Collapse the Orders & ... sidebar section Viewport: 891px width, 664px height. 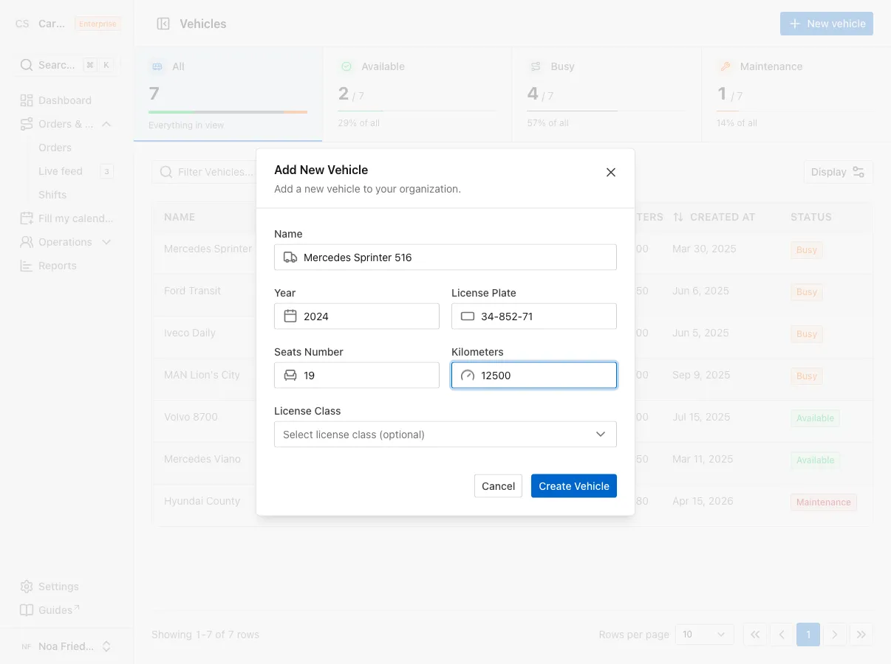click(106, 124)
